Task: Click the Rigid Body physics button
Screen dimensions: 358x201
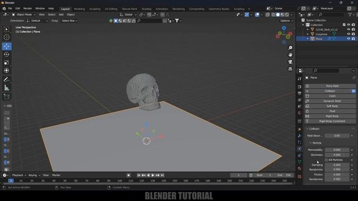Action: 330,116
